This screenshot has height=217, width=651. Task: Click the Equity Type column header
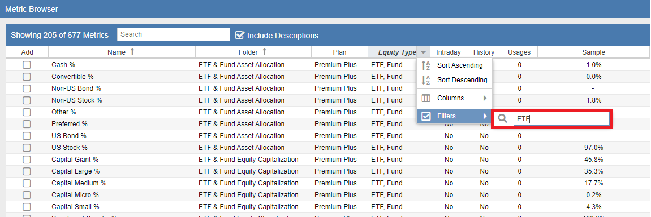click(x=397, y=52)
